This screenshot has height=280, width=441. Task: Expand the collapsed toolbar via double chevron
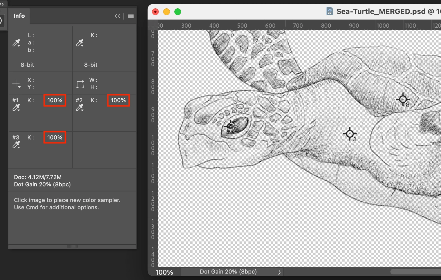[2, 4]
